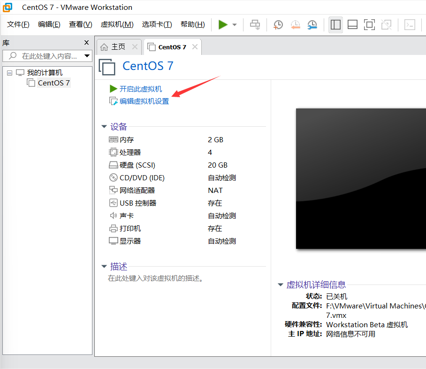Collapse the 描述 section

point(104,267)
